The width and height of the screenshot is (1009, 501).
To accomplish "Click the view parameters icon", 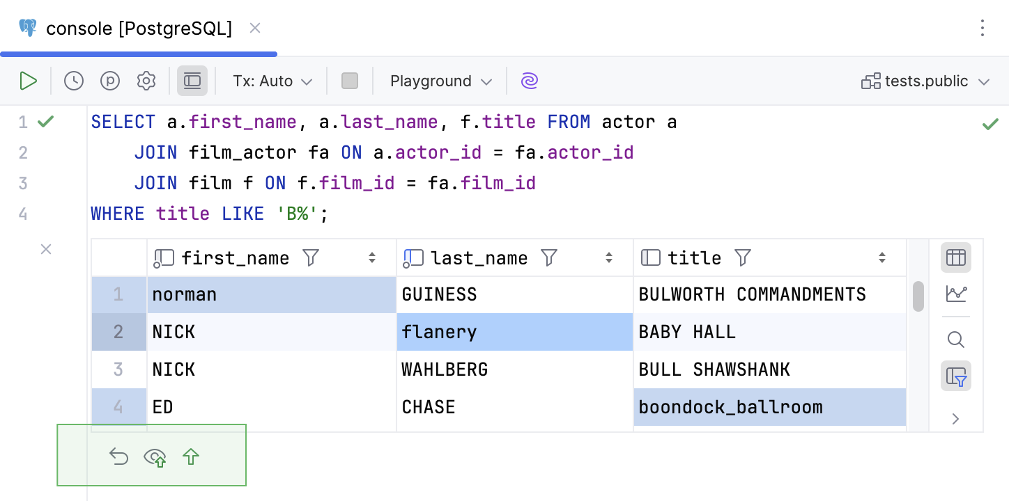I will coord(110,81).
